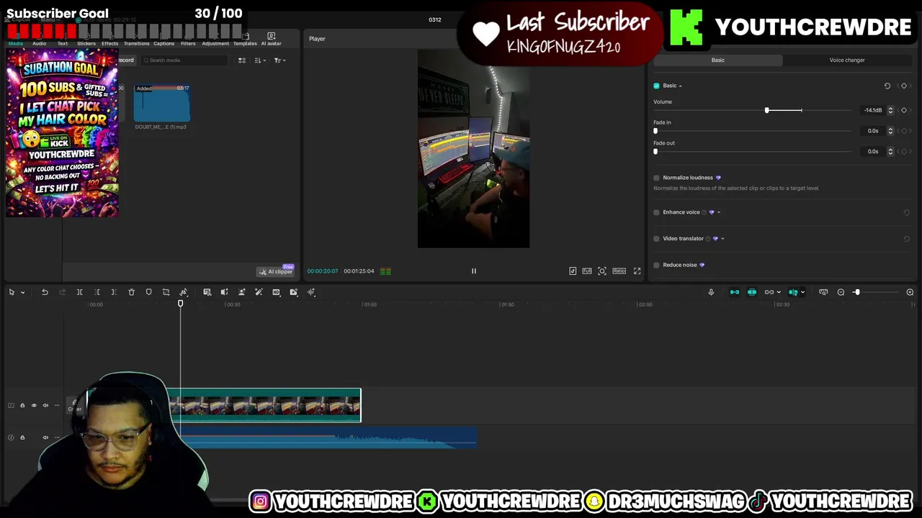Open the pointer tool mode dropdown arrow

coord(22,292)
